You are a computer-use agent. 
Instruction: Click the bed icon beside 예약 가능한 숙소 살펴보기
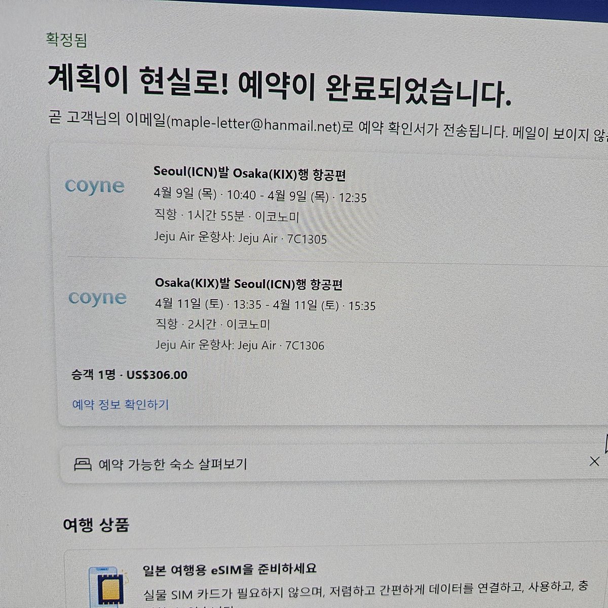pos(83,464)
